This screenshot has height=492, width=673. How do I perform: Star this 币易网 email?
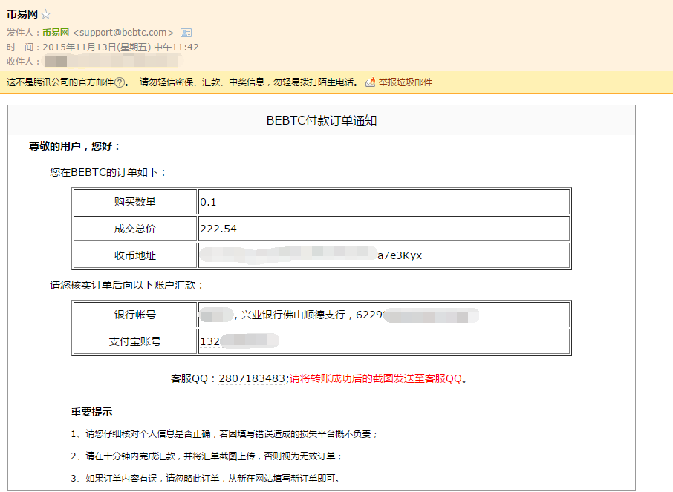coord(45,15)
